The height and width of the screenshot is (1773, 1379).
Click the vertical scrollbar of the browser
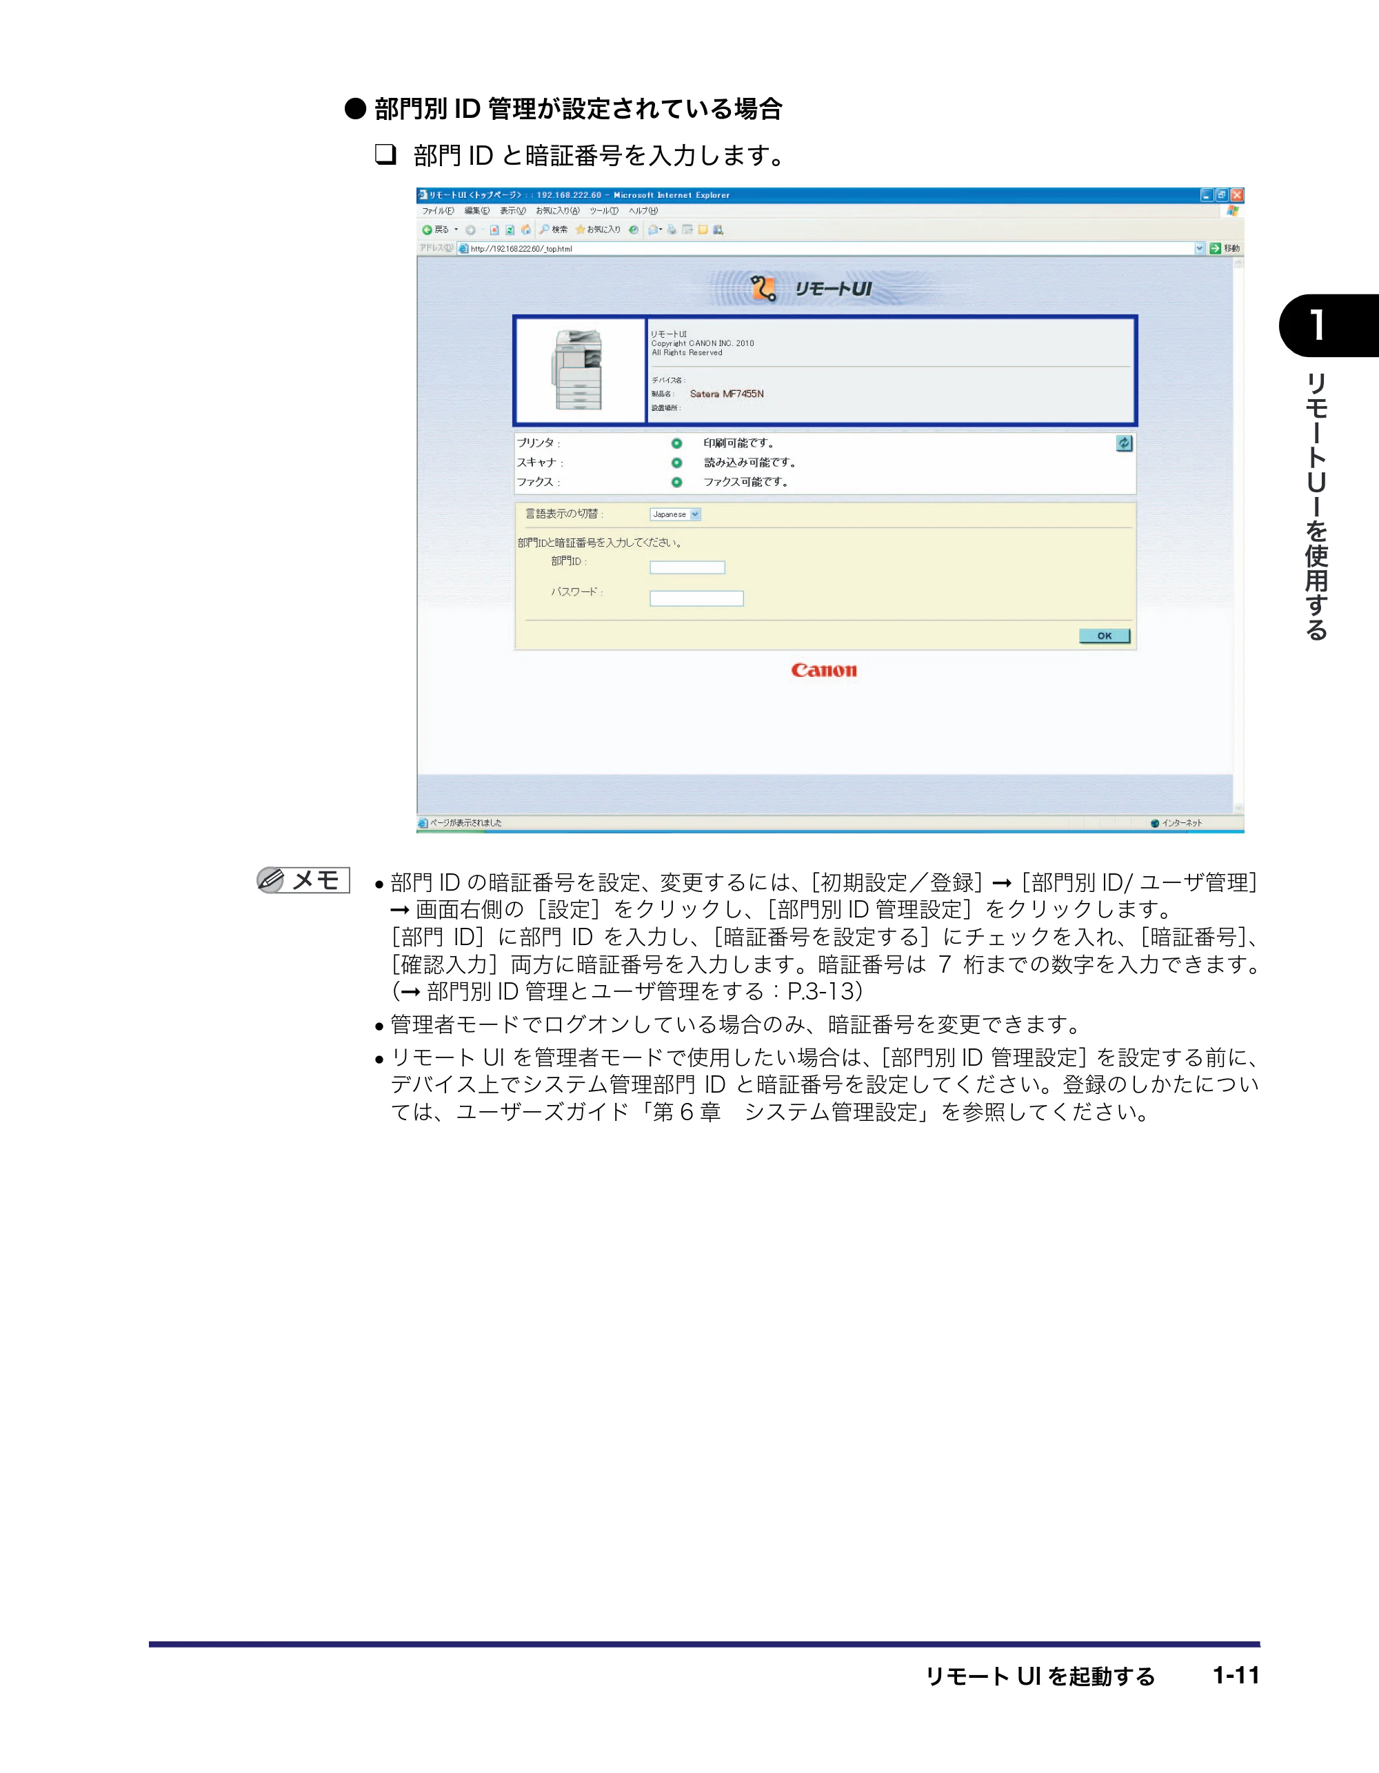pyautogui.click(x=1238, y=536)
